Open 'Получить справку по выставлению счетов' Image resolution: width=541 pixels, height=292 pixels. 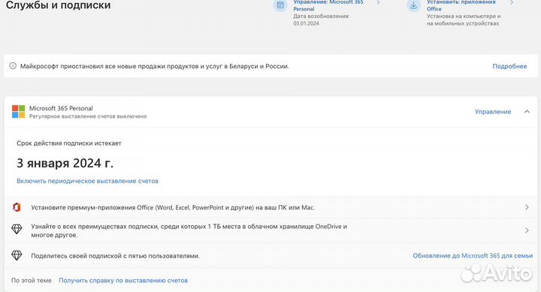coord(123,281)
